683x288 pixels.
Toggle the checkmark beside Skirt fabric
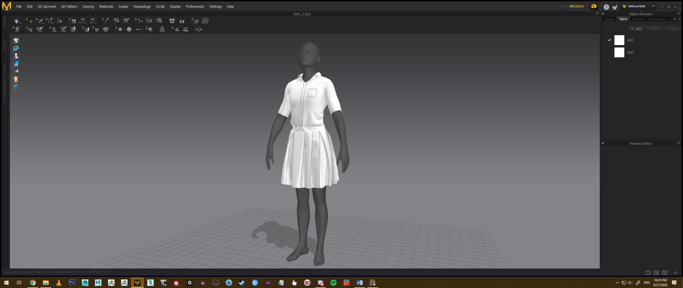pos(609,40)
